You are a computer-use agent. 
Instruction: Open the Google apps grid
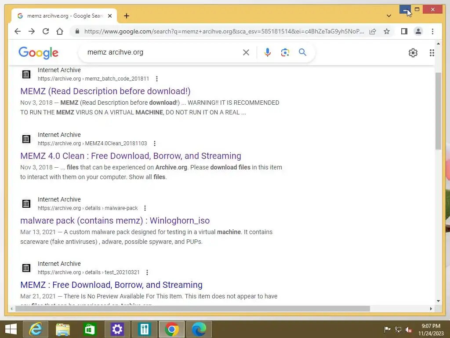[432, 53]
